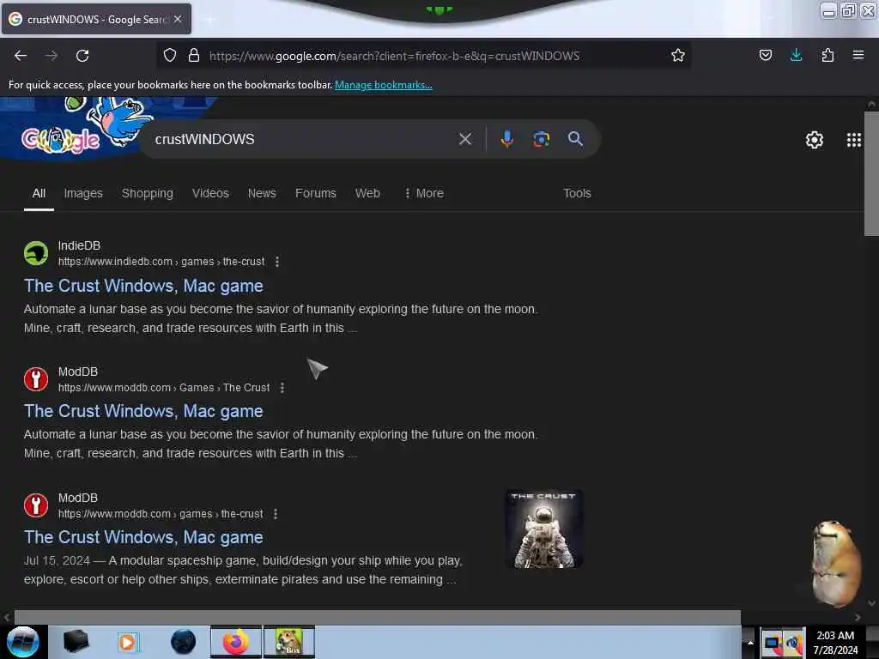Viewport: 879px width, 659px height.
Task: Open ModDB Games › The Crust result title
Action: [143, 411]
